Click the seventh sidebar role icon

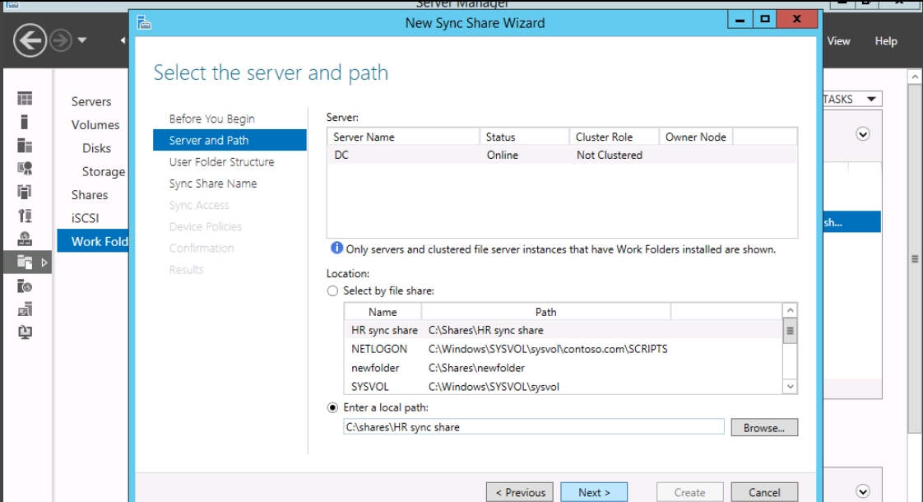point(25,239)
